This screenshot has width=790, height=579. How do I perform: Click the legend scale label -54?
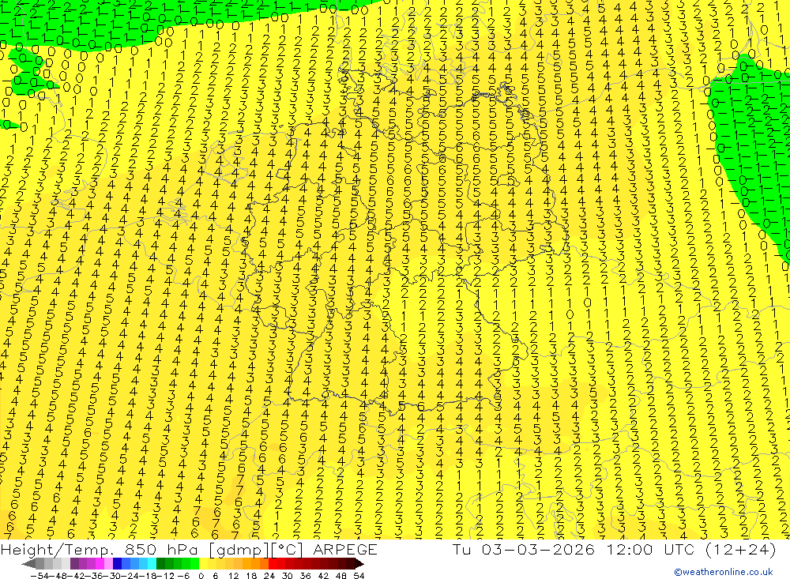(39, 576)
